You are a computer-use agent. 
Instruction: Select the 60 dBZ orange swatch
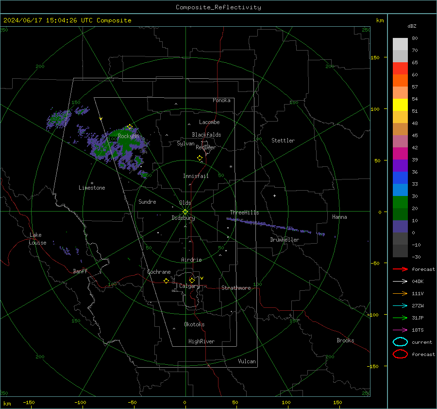[400, 80]
